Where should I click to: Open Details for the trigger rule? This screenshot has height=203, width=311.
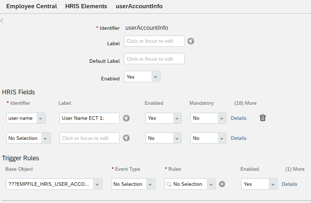click(x=290, y=184)
